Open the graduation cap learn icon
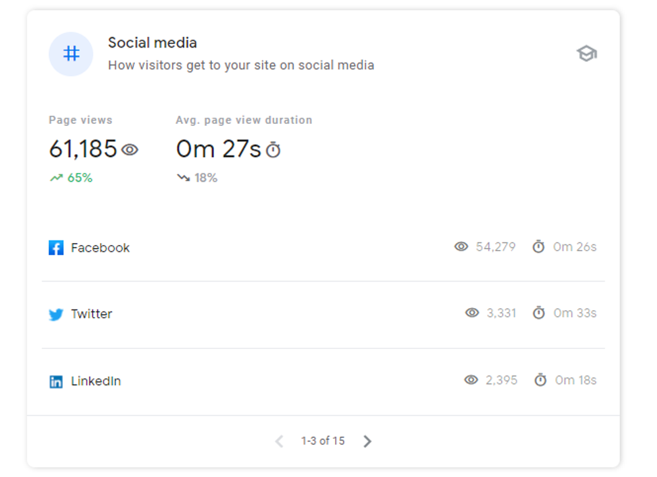This screenshot has height=477, width=657. (x=587, y=54)
